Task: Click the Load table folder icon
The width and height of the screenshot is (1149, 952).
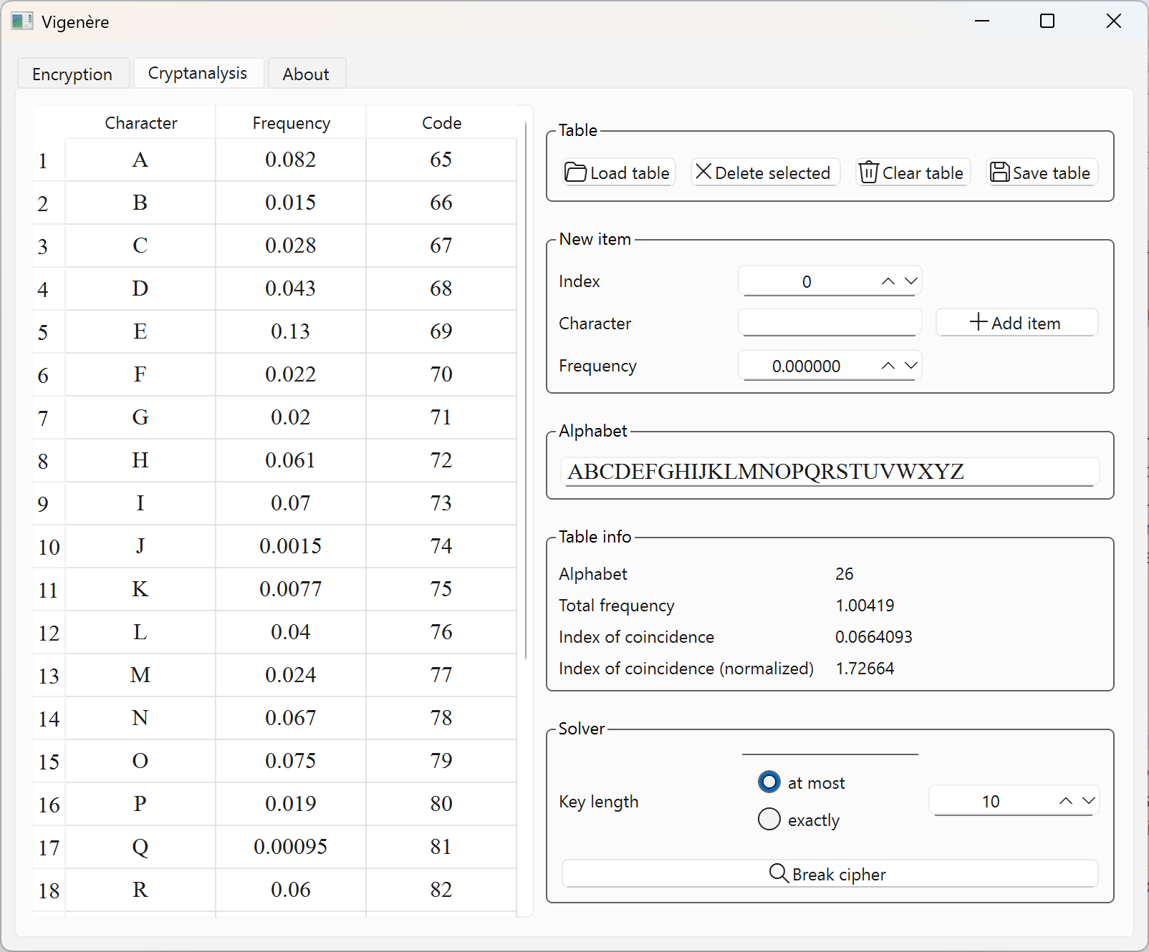Action: pyautogui.click(x=576, y=173)
